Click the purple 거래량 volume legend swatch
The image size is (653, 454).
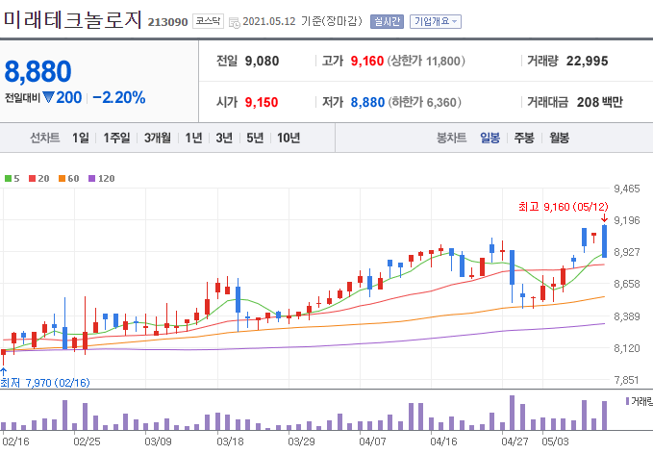pos(628,401)
